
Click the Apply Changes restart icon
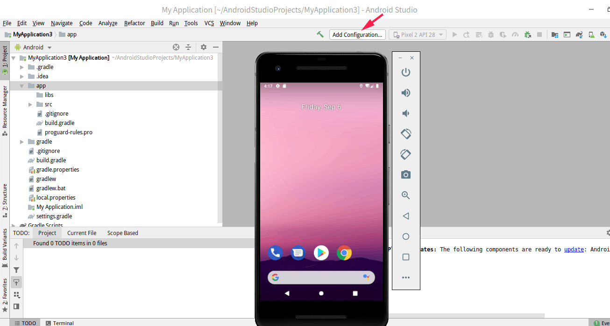click(x=467, y=35)
